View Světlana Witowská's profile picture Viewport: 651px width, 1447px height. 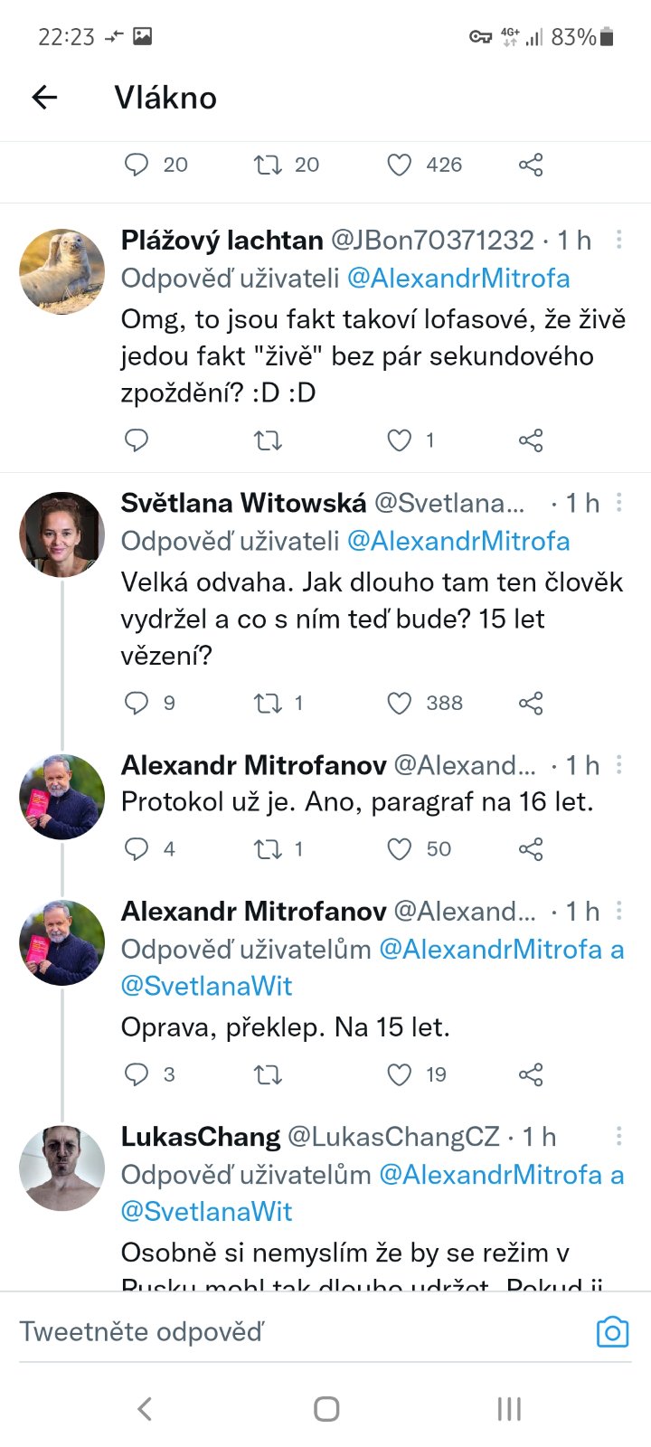(x=62, y=534)
